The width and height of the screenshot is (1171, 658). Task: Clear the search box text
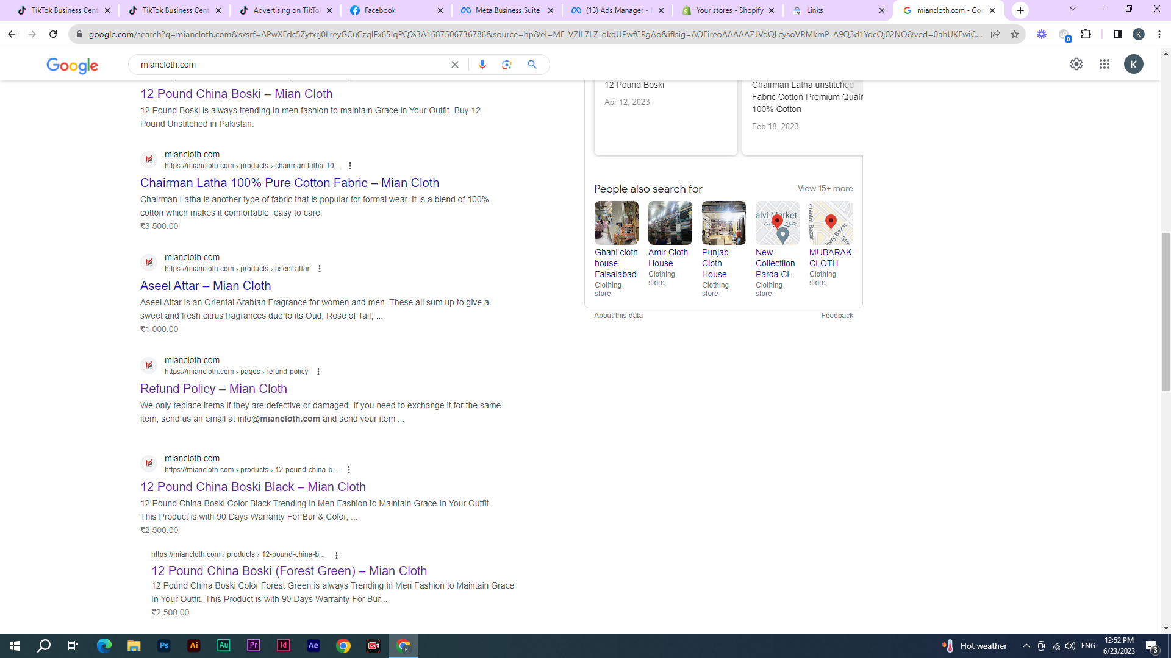pyautogui.click(x=454, y=65)
